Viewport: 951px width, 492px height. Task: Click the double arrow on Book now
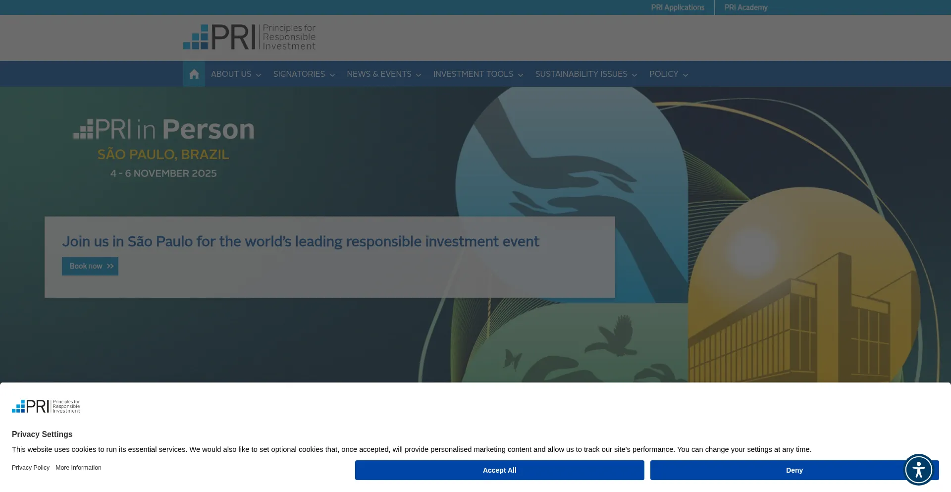pyautogui.click(x=110, y=267)
